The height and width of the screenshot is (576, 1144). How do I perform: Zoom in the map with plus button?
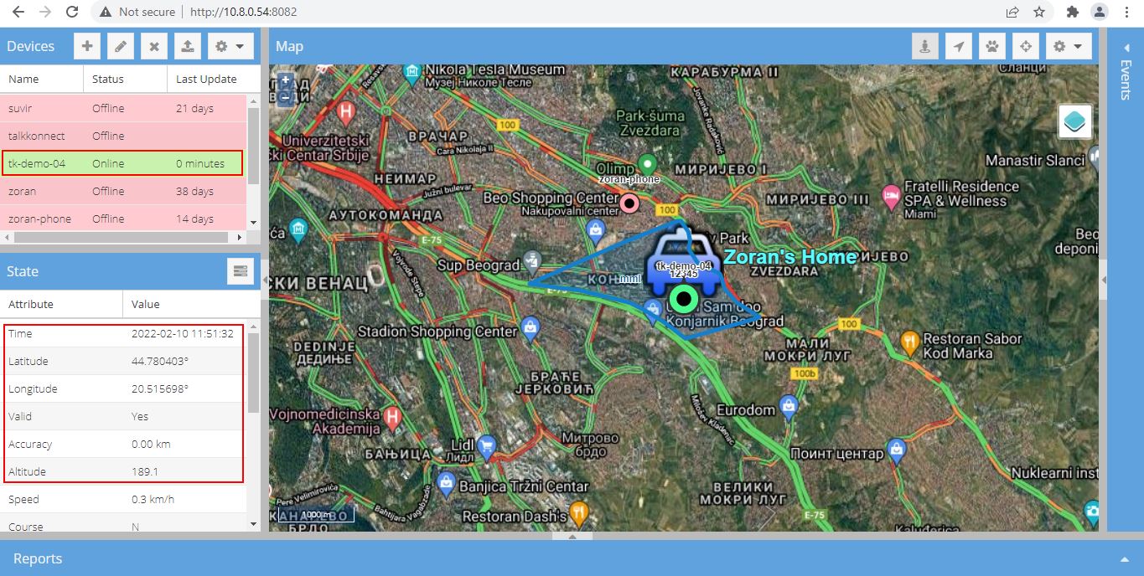click(286, 81)
